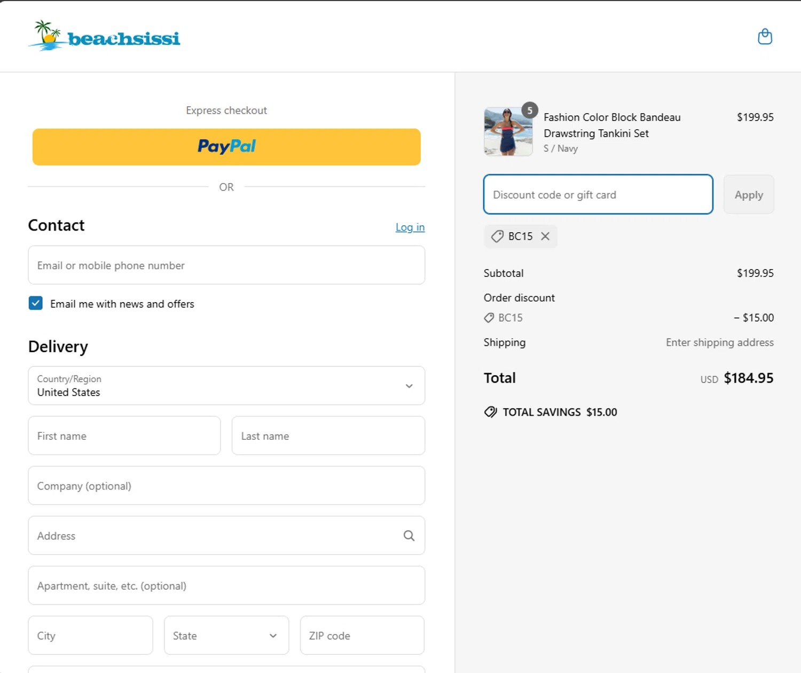
Task: Remove the BC15 discount code tag
Action: coord(545,236)
